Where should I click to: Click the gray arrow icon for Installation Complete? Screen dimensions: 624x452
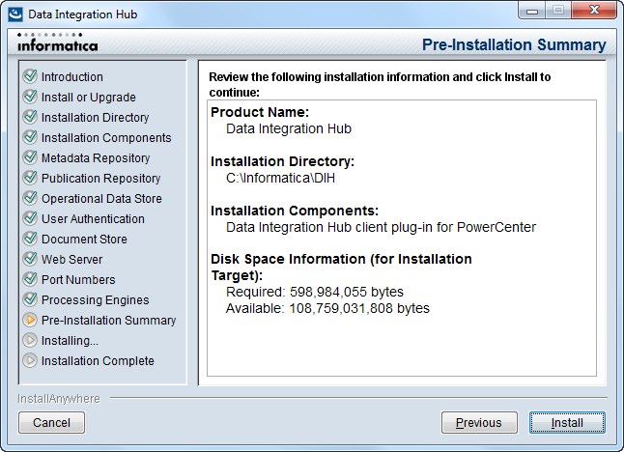(x=30, y=360)
